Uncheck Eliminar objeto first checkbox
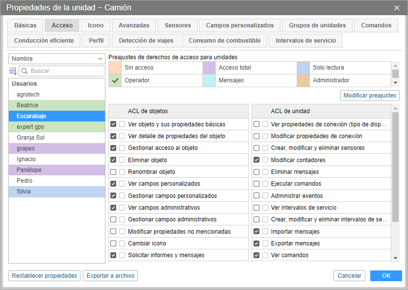 (114, 160)
